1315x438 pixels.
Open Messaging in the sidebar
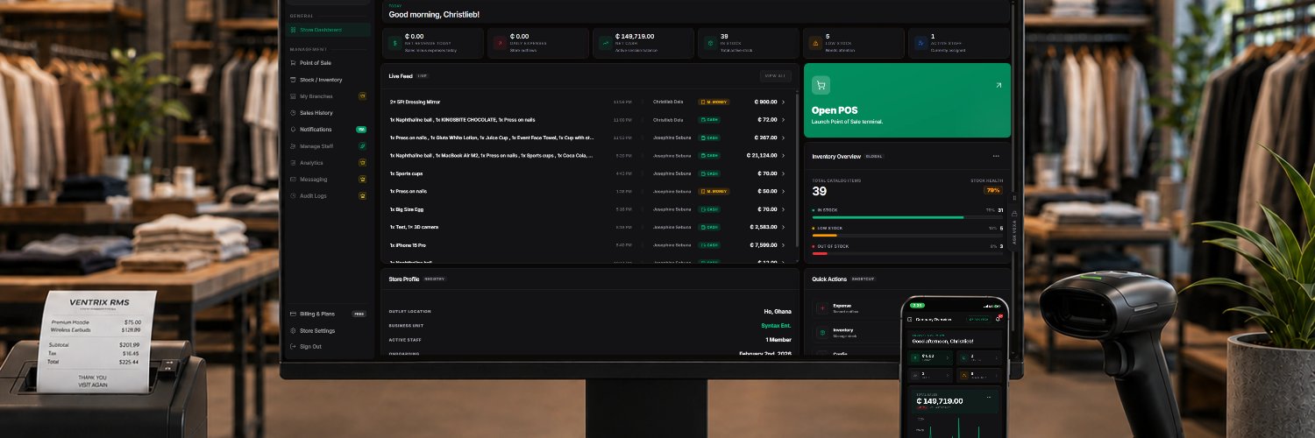tap(328, 180)
